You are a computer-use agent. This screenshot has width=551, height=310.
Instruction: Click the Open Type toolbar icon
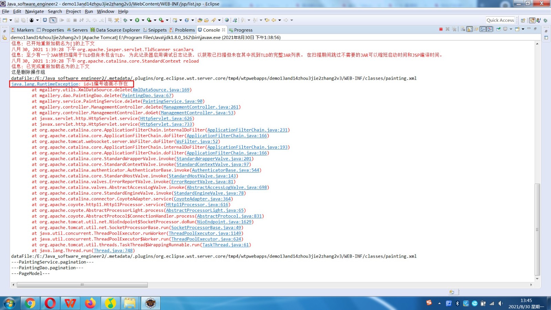pos(200,20)
